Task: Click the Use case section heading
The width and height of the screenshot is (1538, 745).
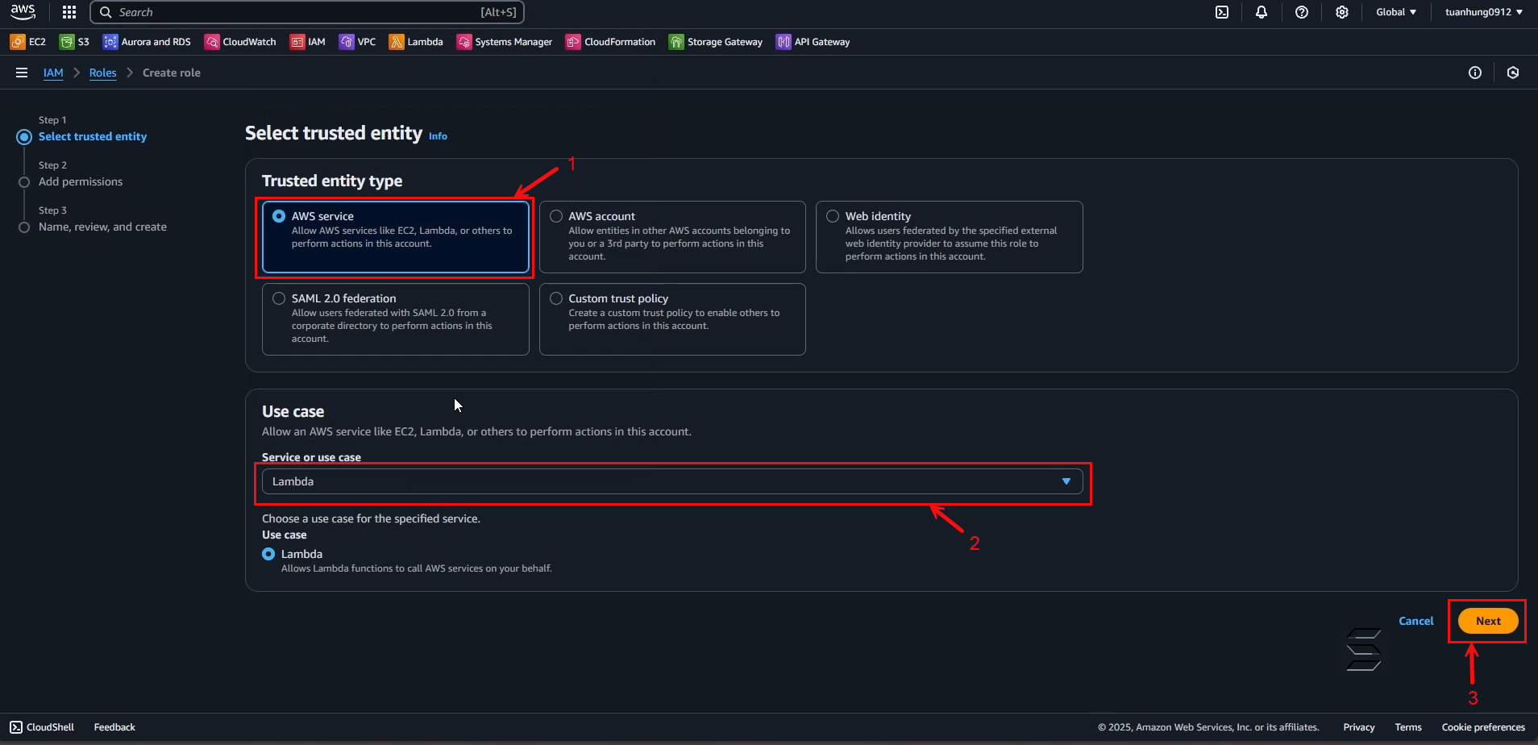Action: [x=293, y=411]
